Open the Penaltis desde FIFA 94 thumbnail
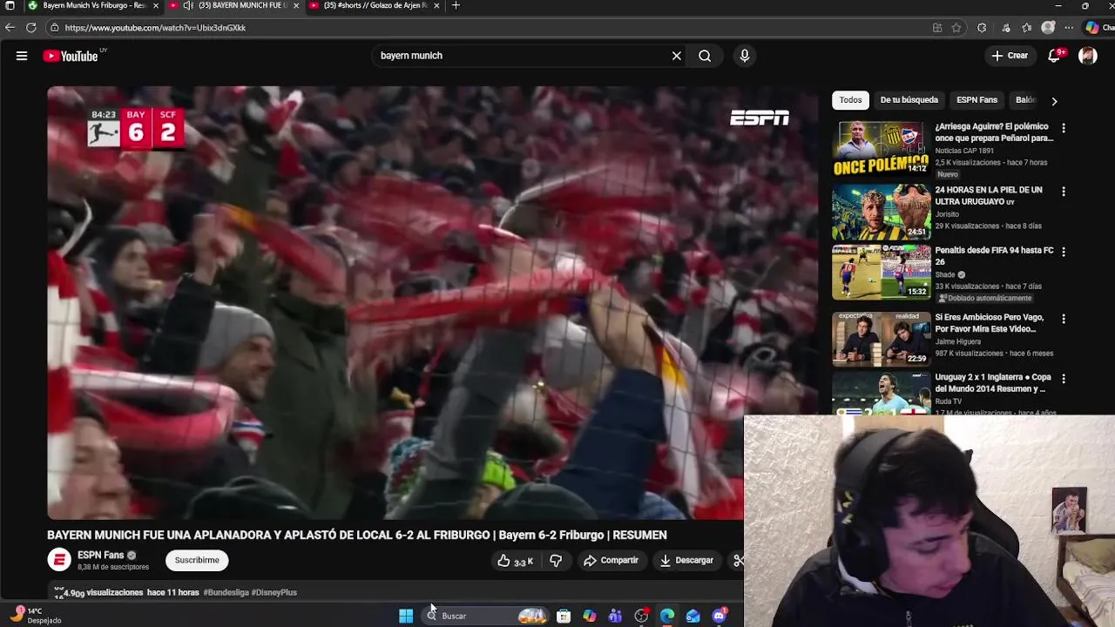 pos(881,272)
